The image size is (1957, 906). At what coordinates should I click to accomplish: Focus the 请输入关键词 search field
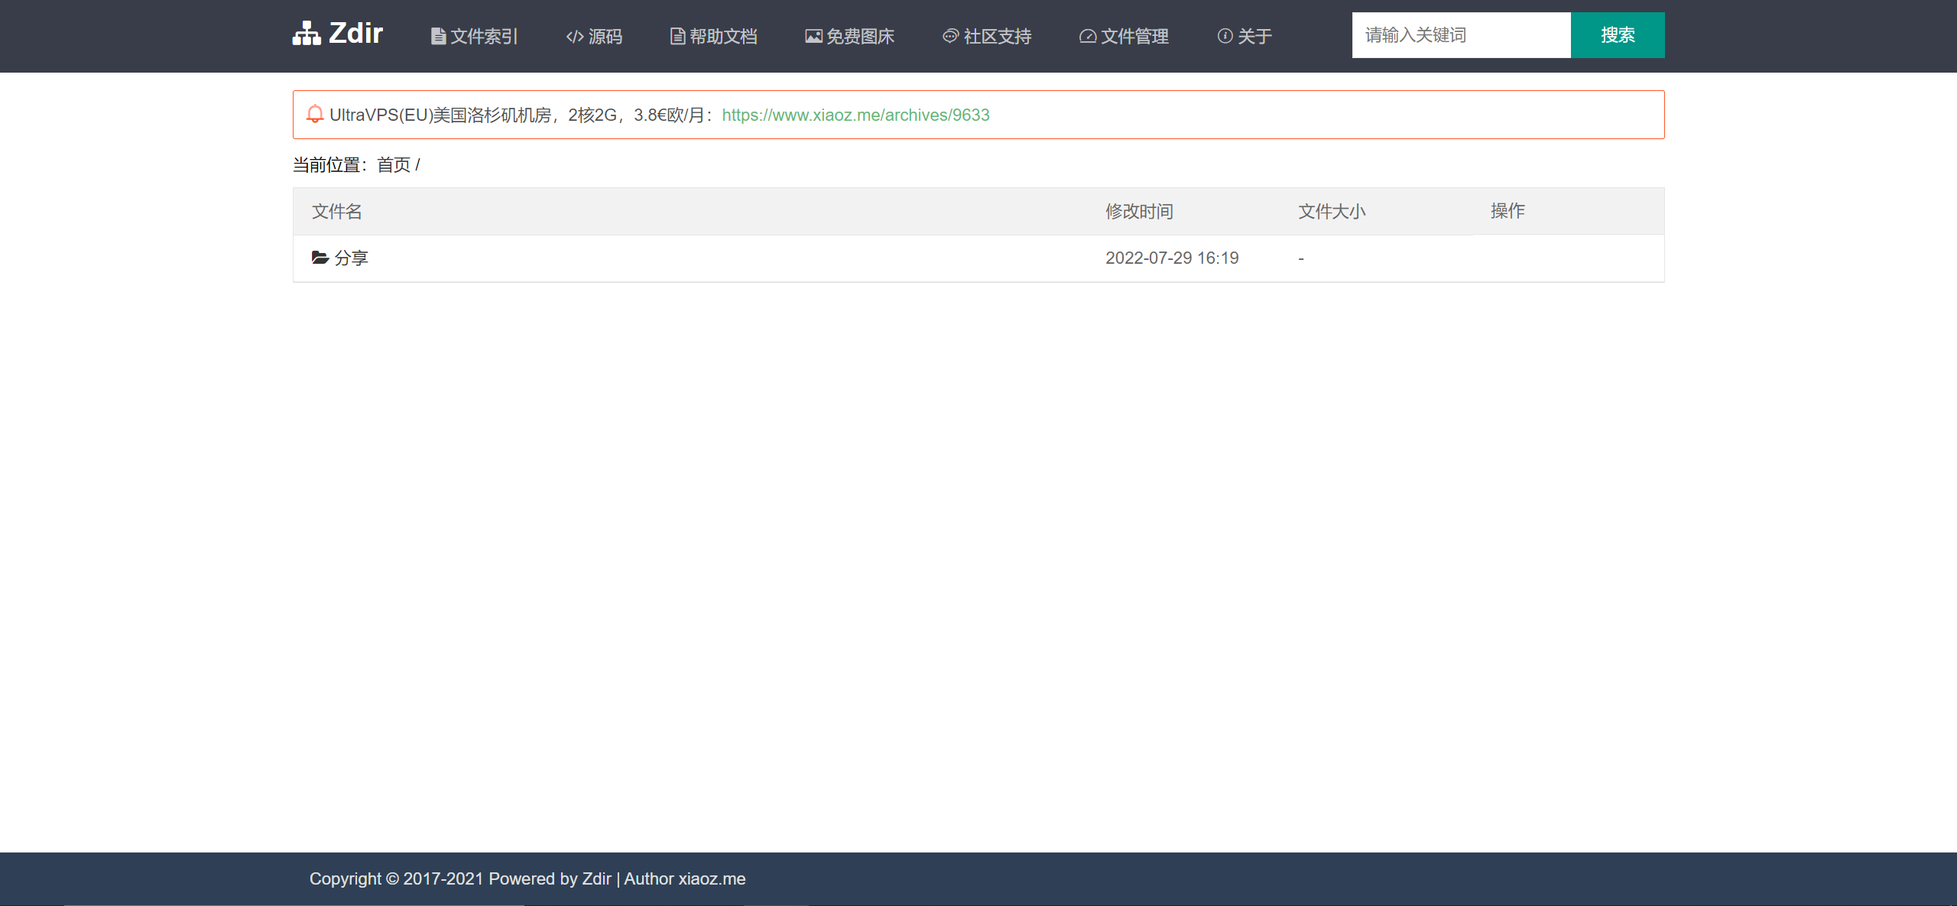pos(1460,35)
